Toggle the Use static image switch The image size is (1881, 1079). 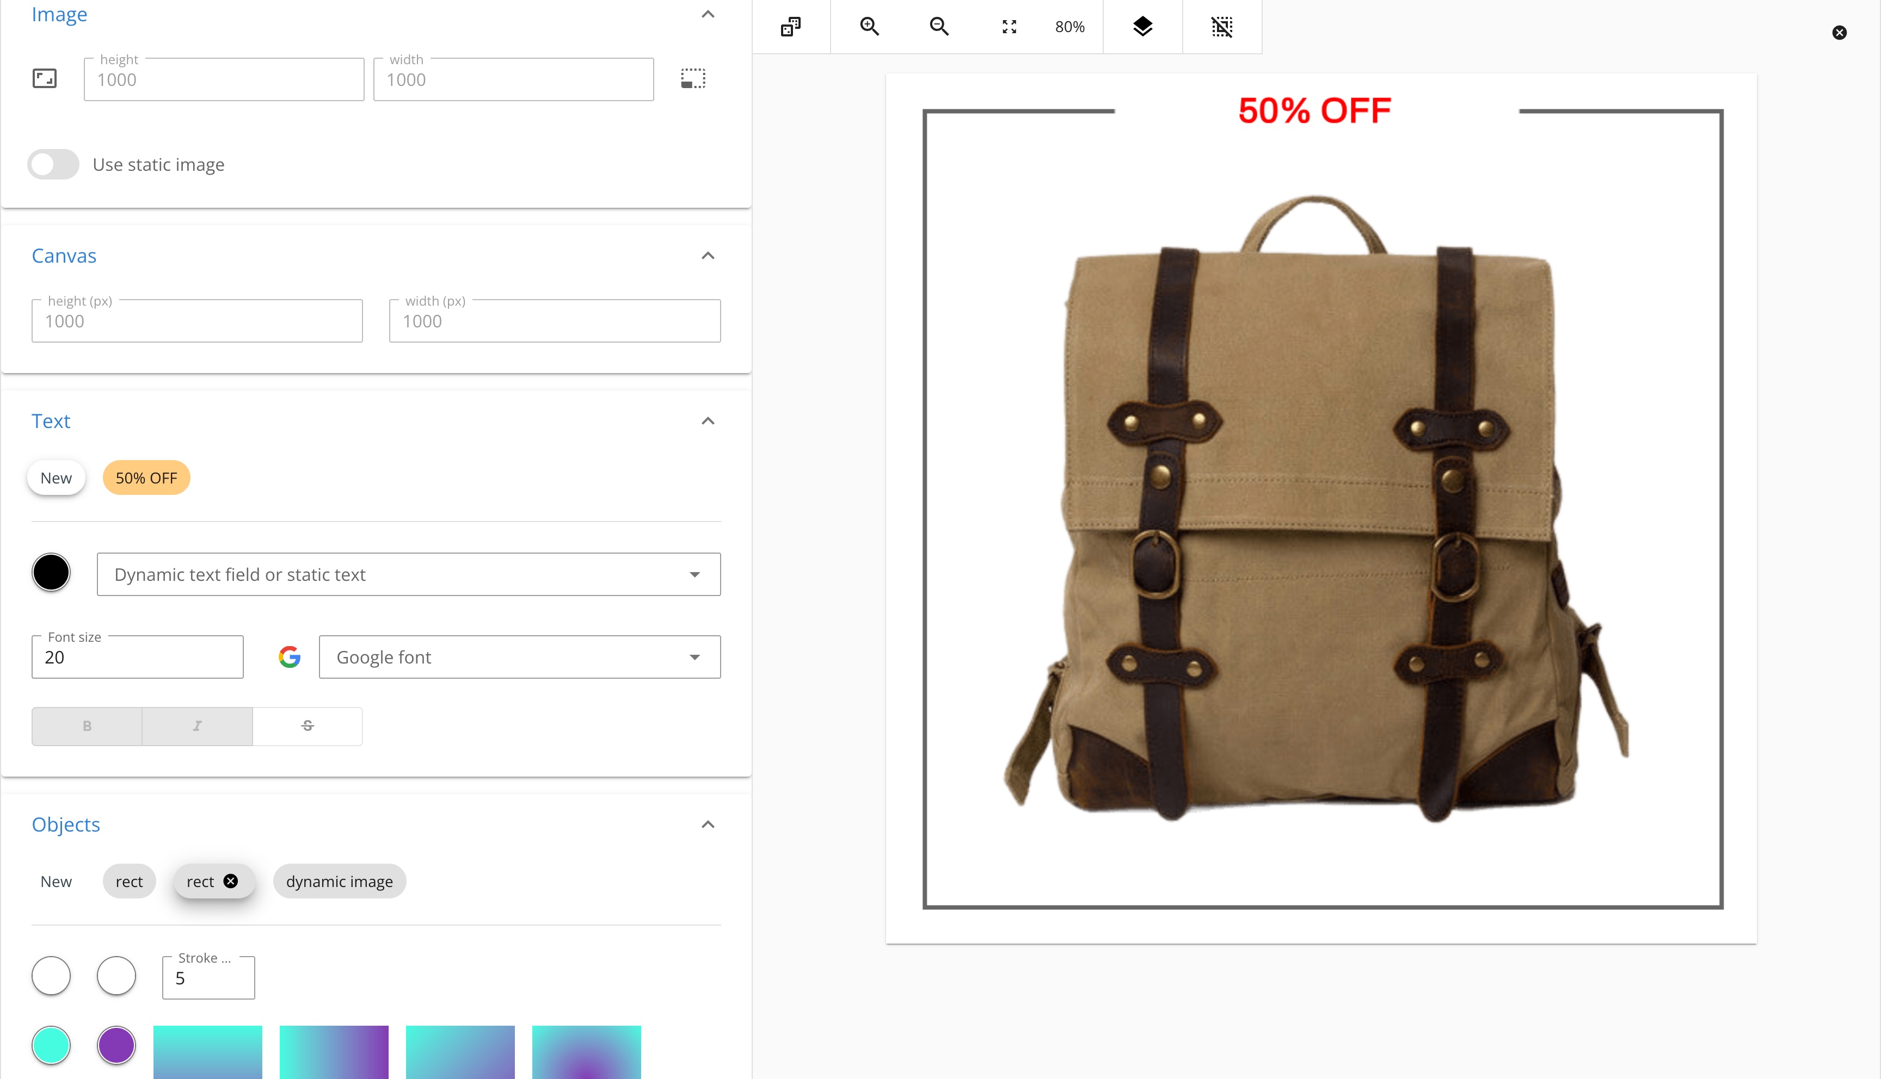click(x=53, y=164)
